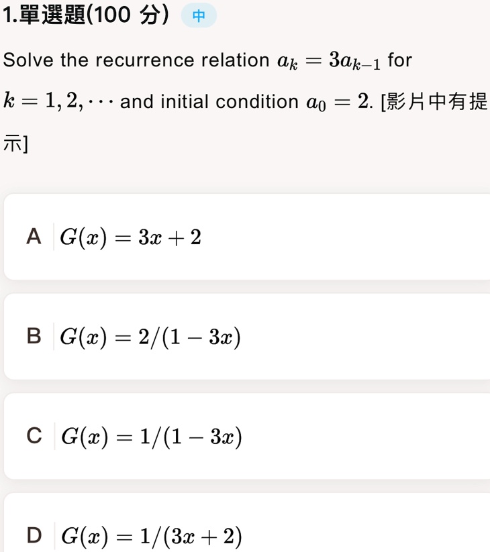Click the letter A label
The width and height of the screenshot is (490, 552).
pos(34,236)
